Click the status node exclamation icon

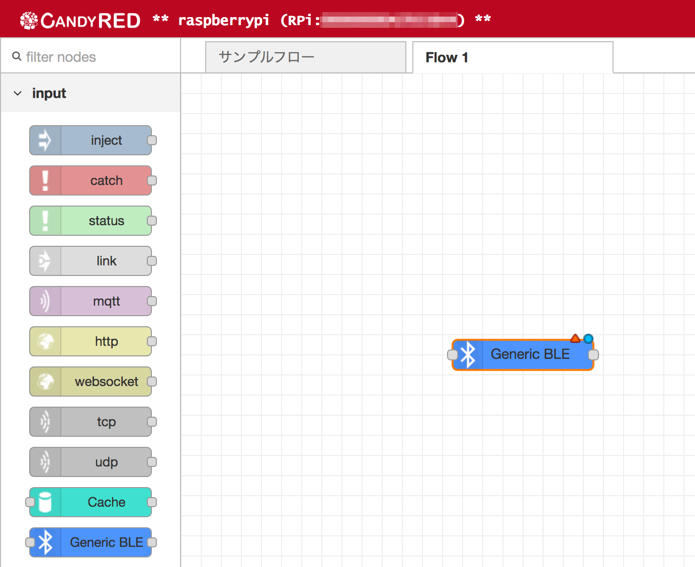point(45,221)
